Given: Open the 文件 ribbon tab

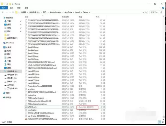Looking at the screenshot, I should point(4,8).
